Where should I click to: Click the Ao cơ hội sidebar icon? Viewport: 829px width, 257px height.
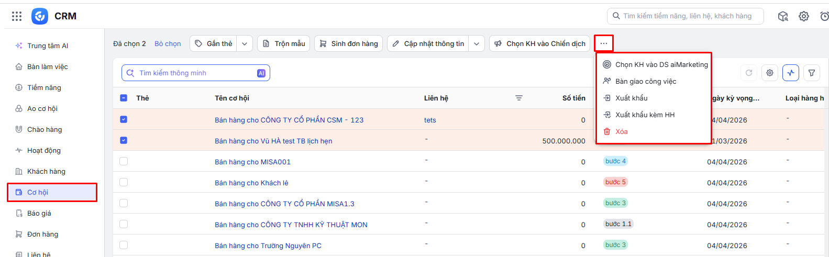pyautogui.click(x=19, y=108)
